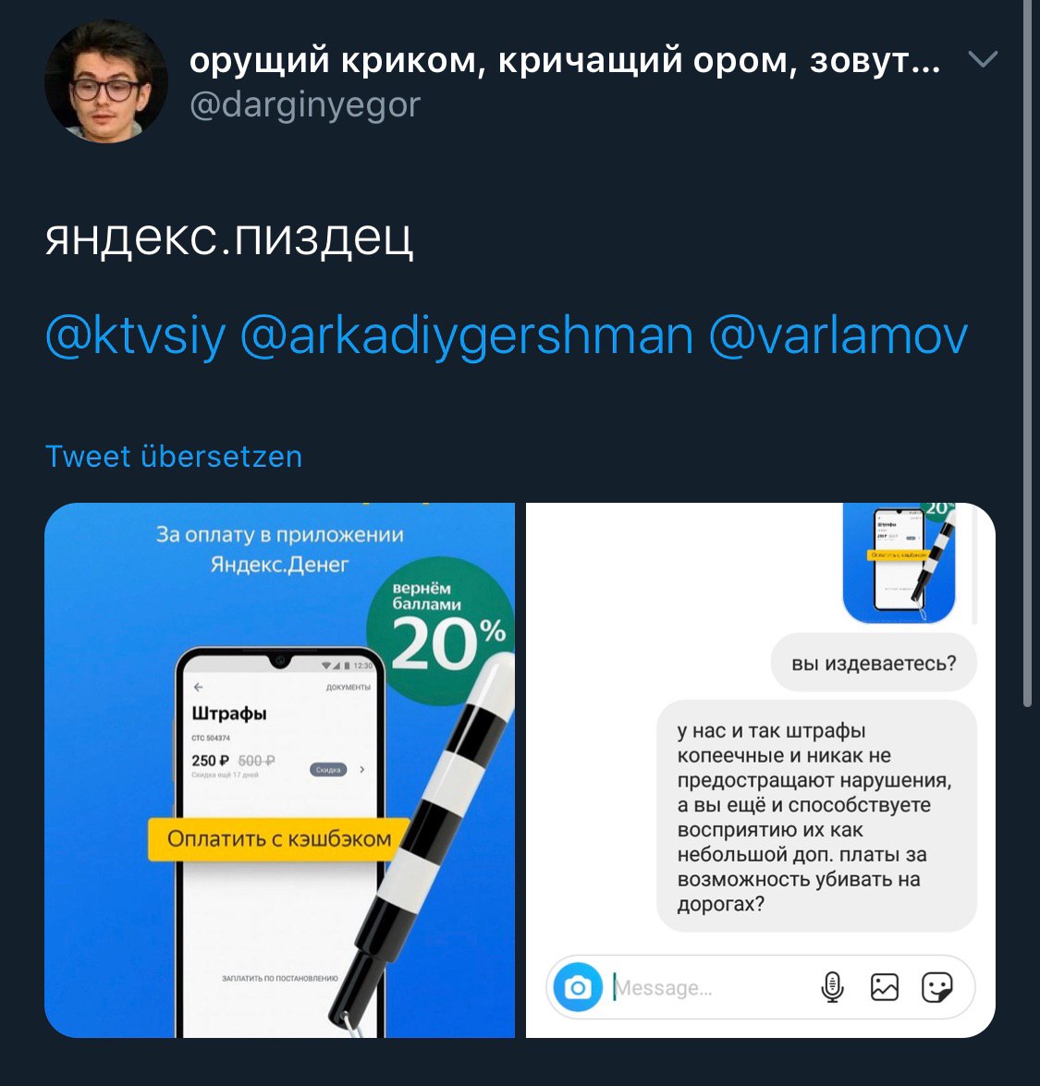Image resolution: width=1040 pixels, height=1086 pixels.
Task: Click the author display name
Action: [565, 60]
